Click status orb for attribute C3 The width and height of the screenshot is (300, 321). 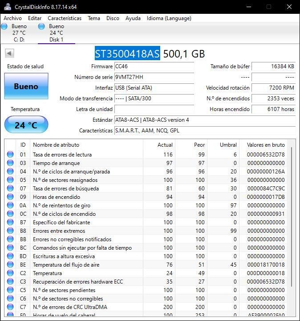click(x=10, y=281)
